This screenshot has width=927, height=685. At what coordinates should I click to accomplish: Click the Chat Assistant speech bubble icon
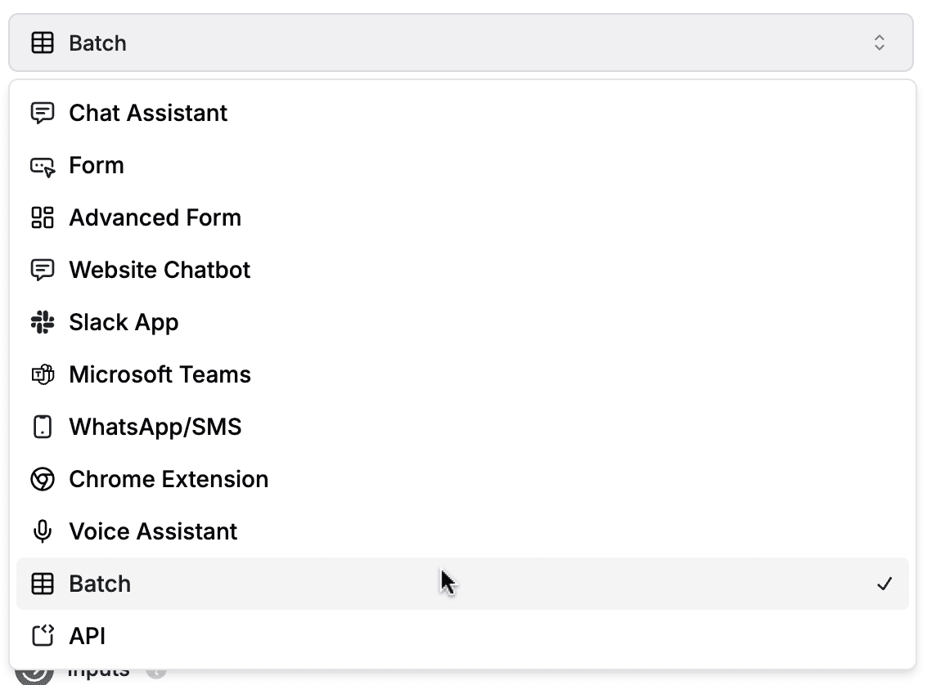43,113
